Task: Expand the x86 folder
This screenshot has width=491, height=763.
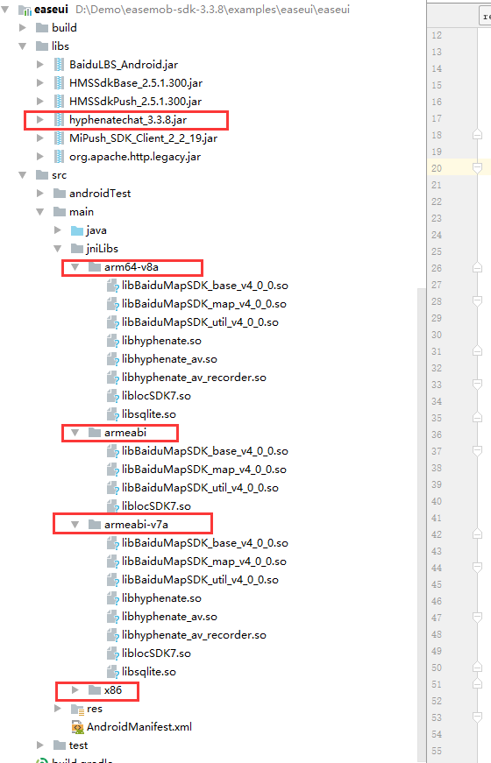Action: 75,690
